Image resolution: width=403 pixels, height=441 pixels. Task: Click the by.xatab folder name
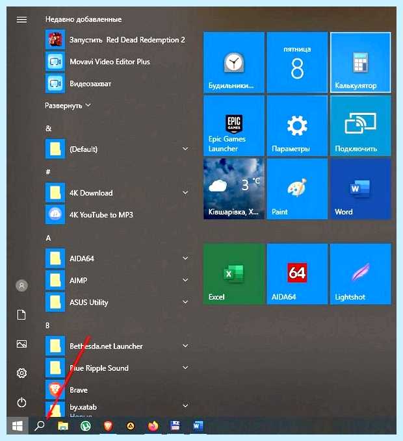(x=83, y=407)
